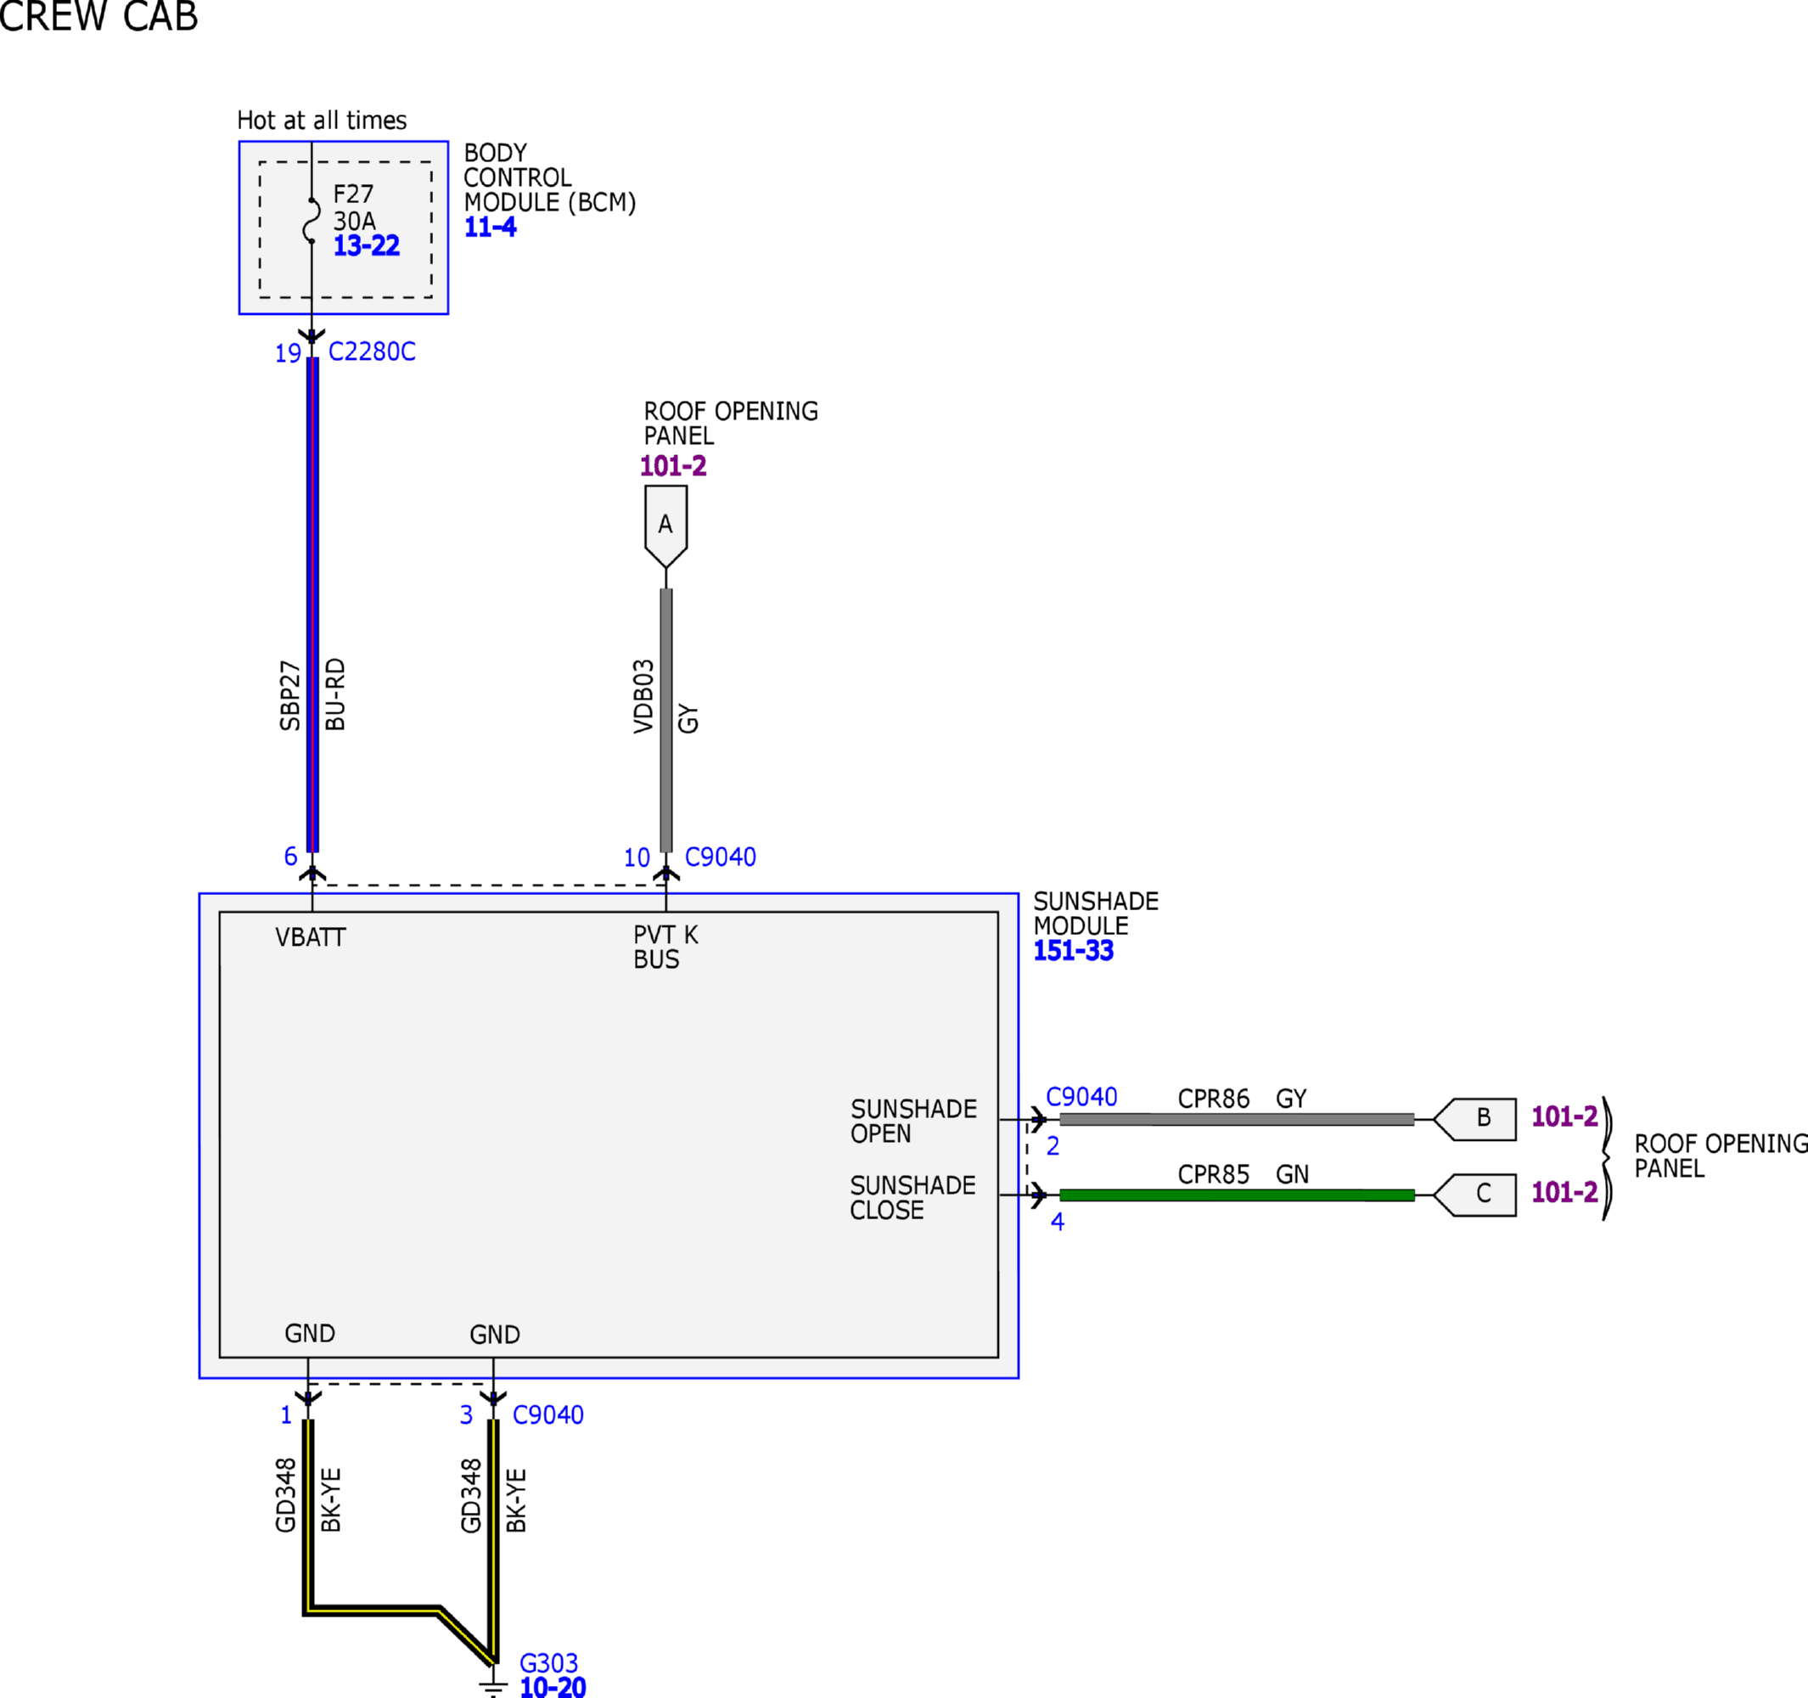Select the off-page connector A symbol

[x=665, y=526]
